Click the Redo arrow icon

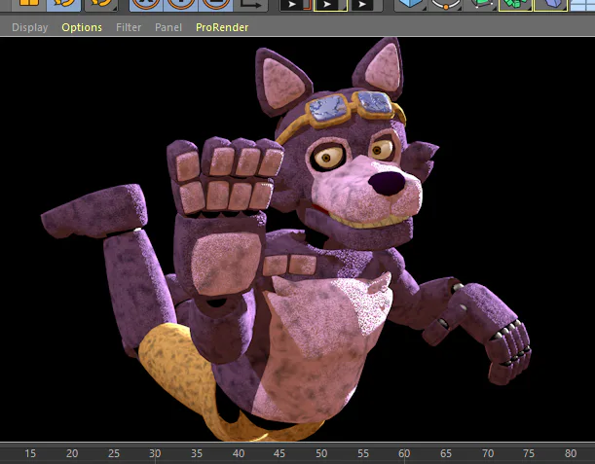point(100,4)
